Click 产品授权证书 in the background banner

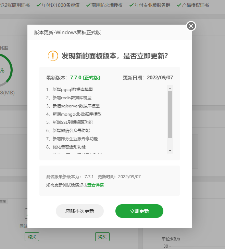[x=196, y=5]
